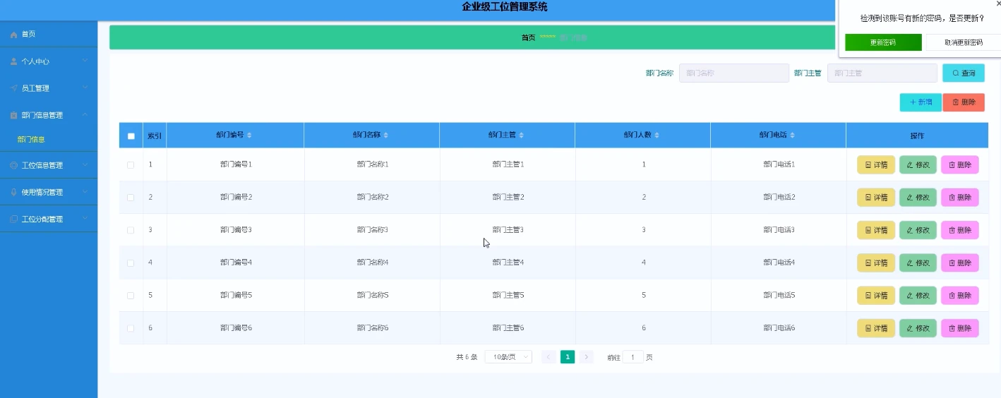Screen dimensions: 1001x398
Task: Sort by 部门电话 column arrows
Action: 793,135
